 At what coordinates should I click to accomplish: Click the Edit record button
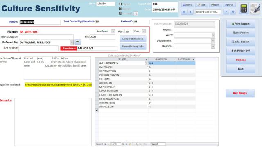[201, 5]
